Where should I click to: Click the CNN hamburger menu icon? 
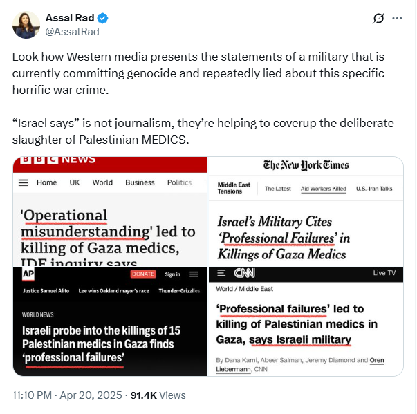click(x=221, y=273)
